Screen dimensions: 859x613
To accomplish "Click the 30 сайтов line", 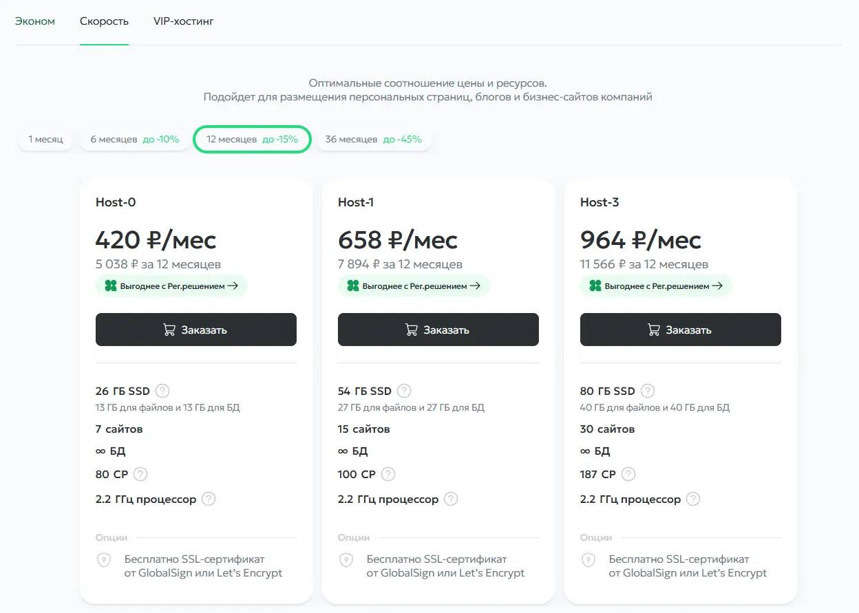I will click(608, 429).
